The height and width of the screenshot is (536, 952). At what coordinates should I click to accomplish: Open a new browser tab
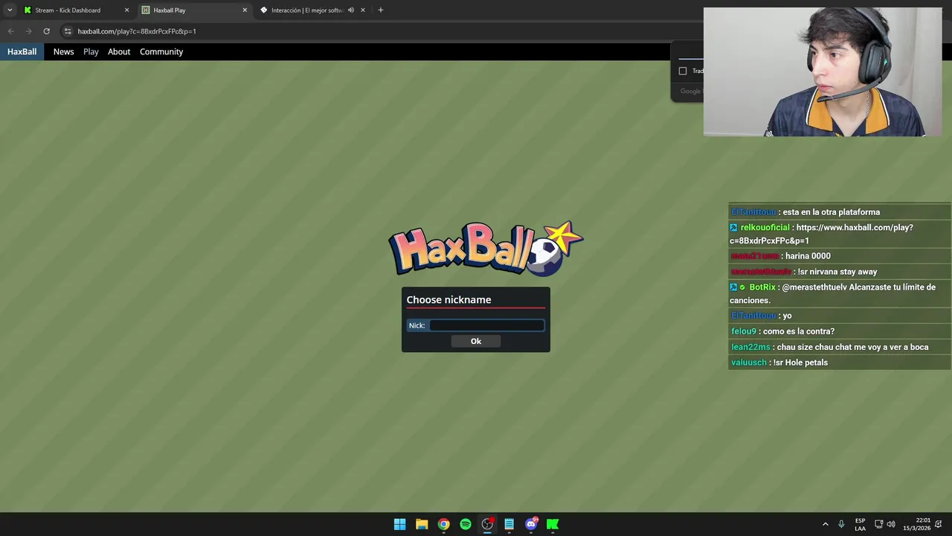point(380,10)
